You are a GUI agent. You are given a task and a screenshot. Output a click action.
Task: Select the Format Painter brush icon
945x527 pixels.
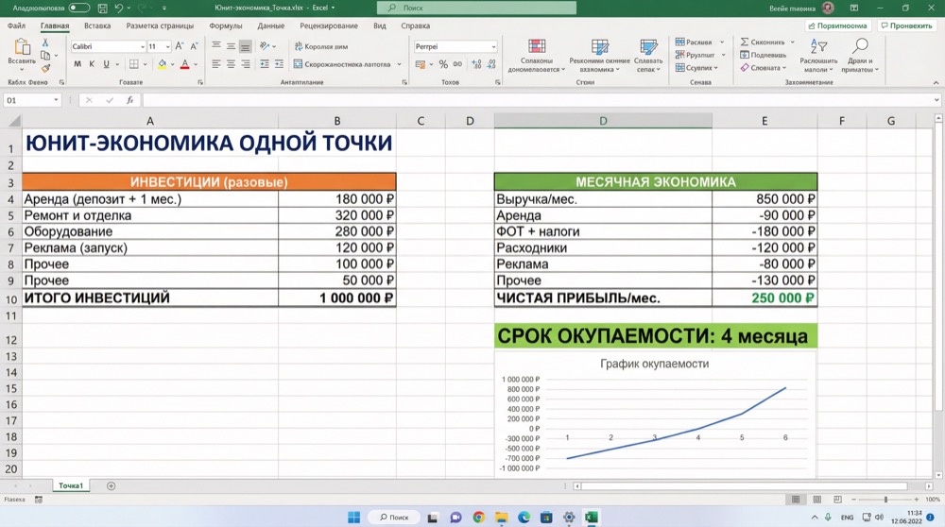[45, 68]
